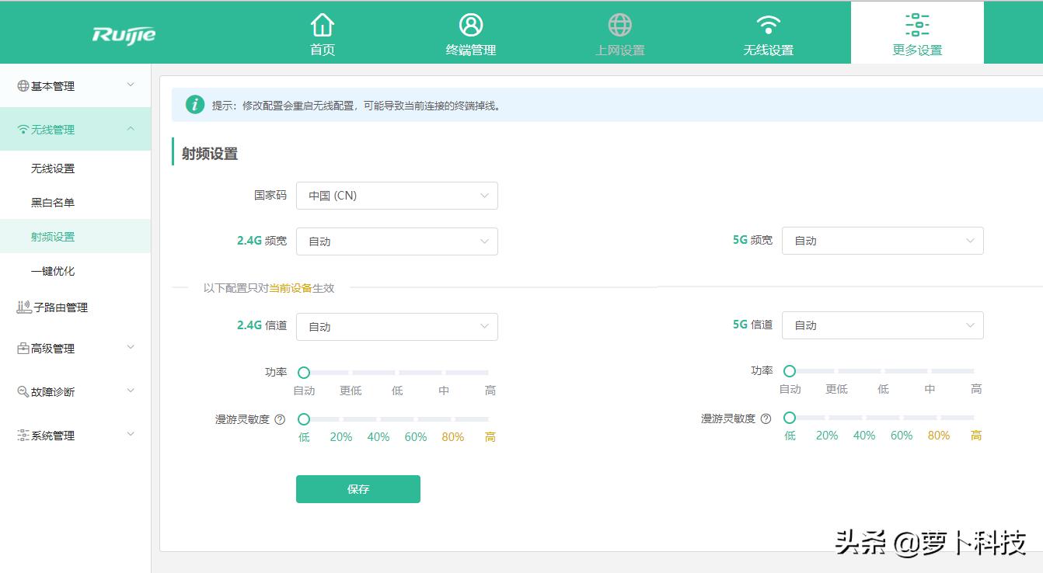Open the 国家码 country dropdown

coord(396,195)
